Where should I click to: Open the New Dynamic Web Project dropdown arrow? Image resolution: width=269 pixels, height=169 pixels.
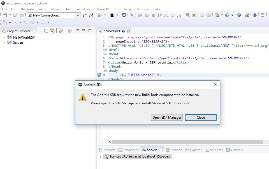(222, 15)
